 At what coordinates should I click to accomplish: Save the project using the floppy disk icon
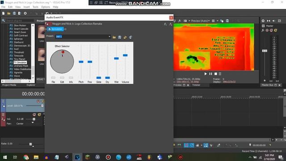14,13
